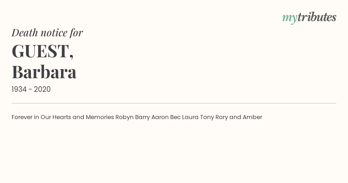Click the dark "tributes" part of logo
This screenshot has height=183, width=348.
pyautogui.click(x=317, y=17)
